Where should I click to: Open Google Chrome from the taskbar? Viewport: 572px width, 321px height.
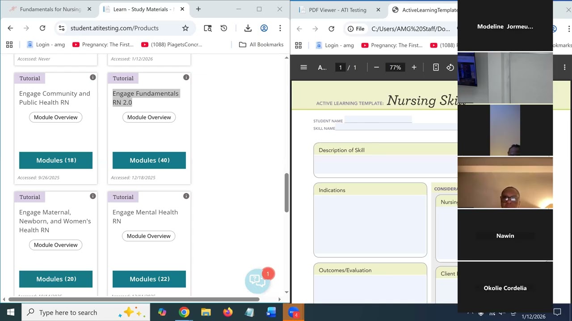(x=184, y=312)
